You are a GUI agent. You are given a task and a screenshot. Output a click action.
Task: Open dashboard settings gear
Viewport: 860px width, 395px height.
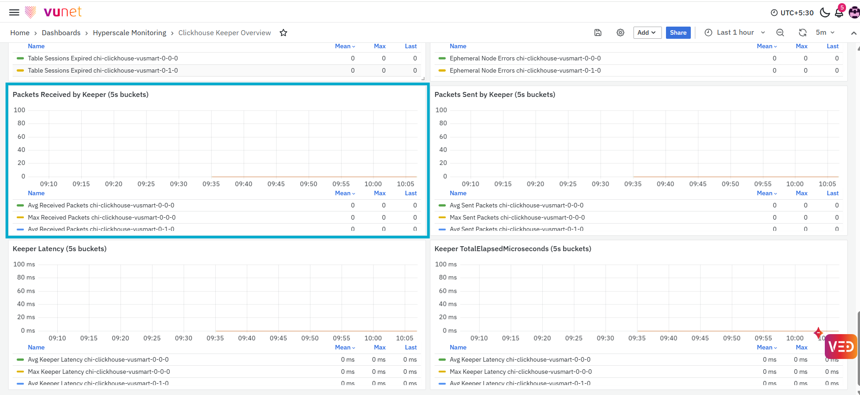(x=620, y=32)
